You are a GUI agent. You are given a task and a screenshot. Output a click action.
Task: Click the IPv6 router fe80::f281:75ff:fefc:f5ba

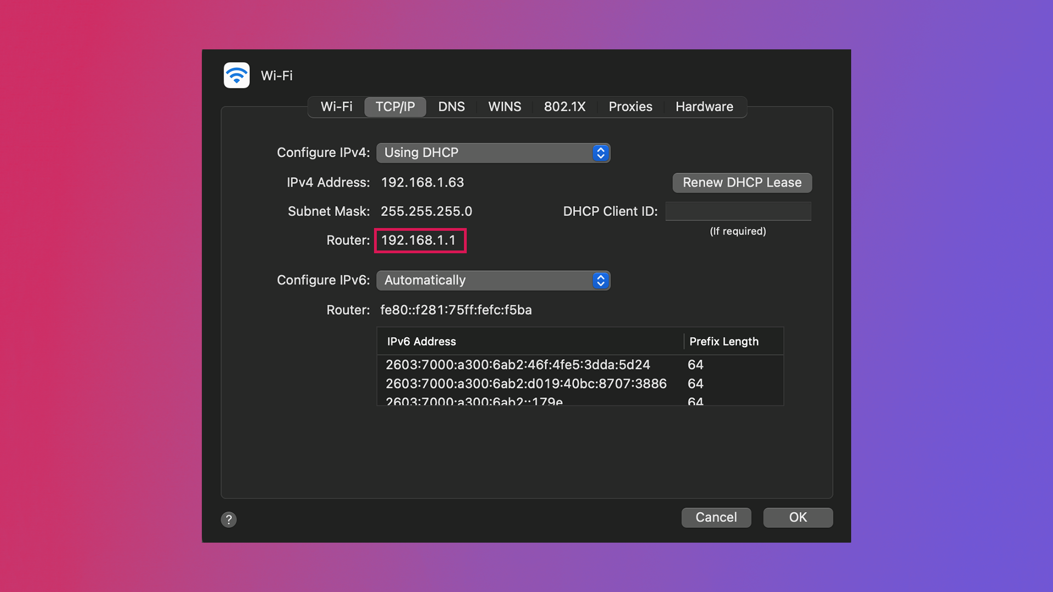(x=456, y=310)
